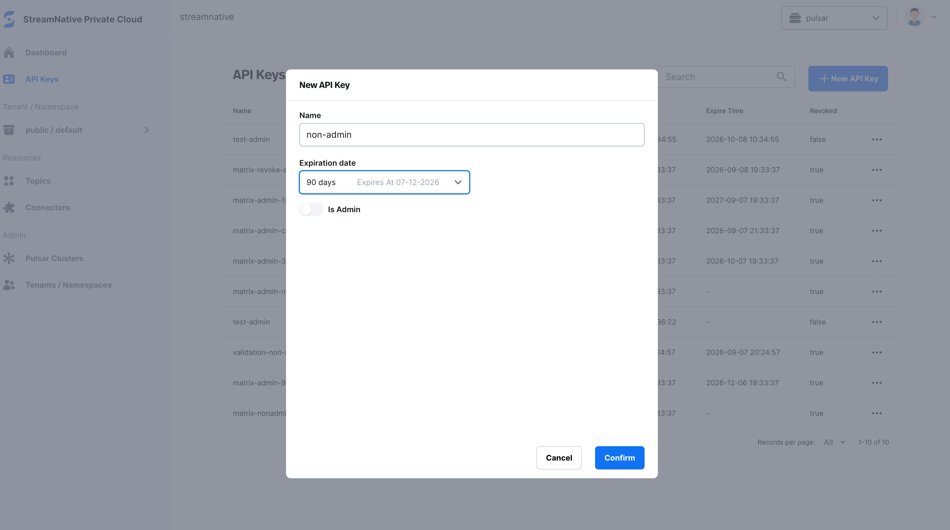Click the New API Key button
The width and height of the screenshot is (950, 530).
click(x=848, y=79)
